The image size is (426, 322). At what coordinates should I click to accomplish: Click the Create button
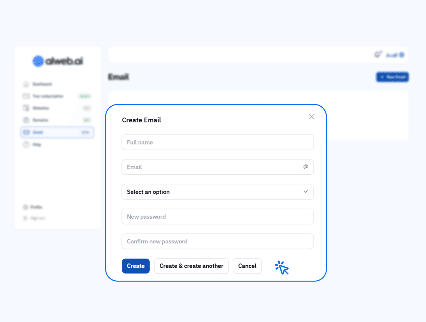[x=136, y=266]
